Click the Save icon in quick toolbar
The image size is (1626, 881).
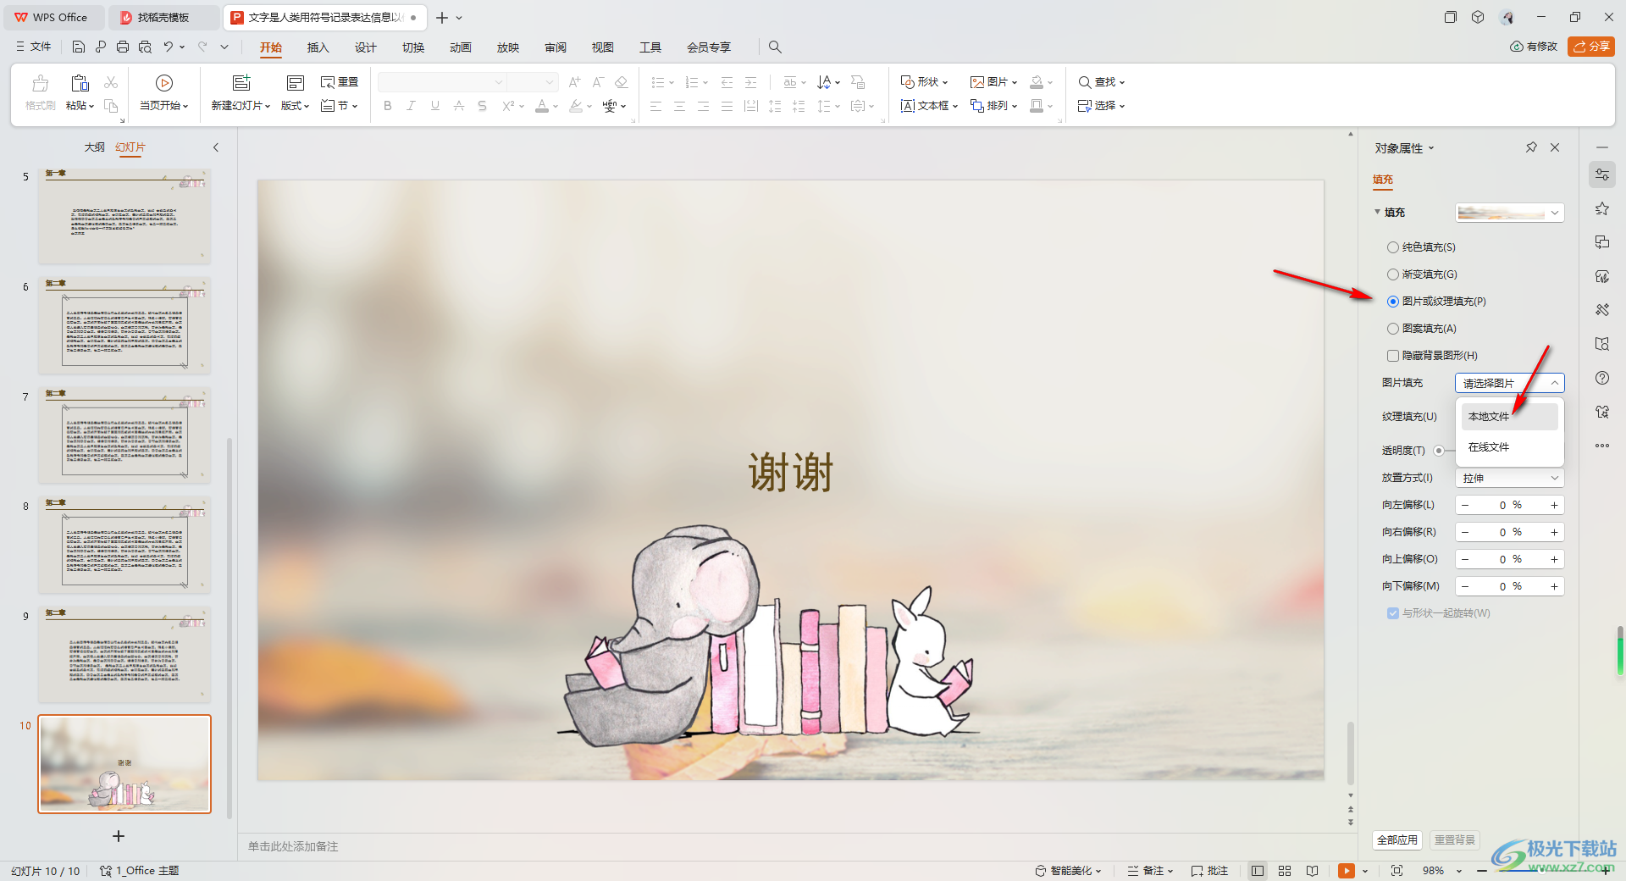[79, 47]
